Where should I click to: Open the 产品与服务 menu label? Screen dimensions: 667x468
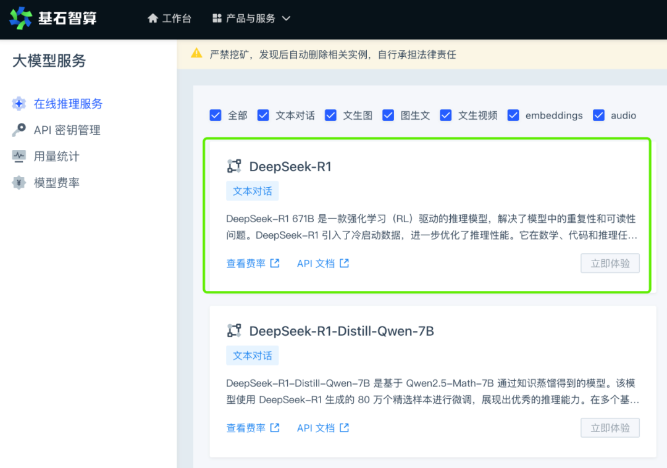[251, 19]
